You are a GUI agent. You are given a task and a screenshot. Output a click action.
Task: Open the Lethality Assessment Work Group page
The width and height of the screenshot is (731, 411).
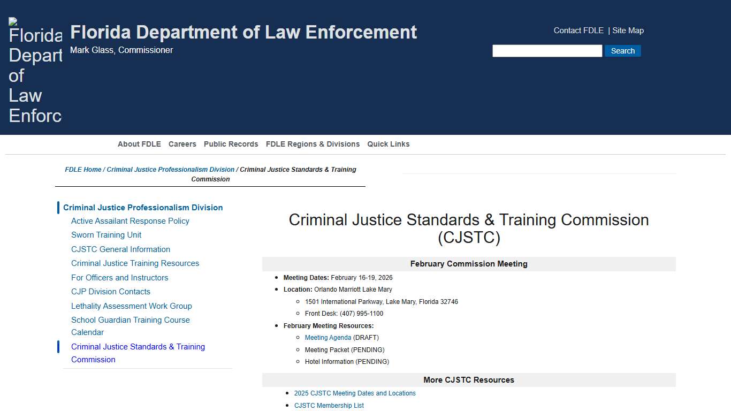point(131,306)
